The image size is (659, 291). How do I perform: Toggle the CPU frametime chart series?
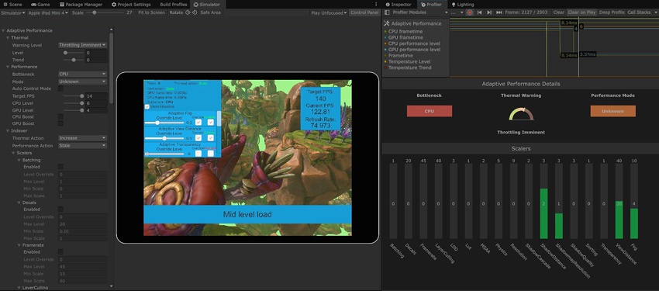pyautogui.click(x=403, y=32)
